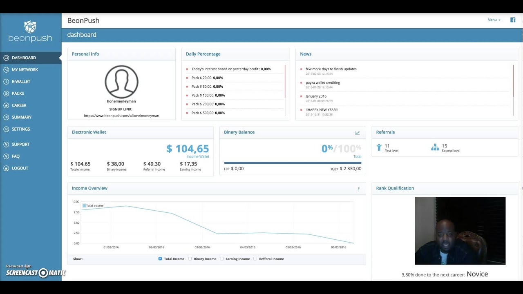Click the $ 49,30 Referral Income value
The image size is (523, 294).
tap(152, 164)
